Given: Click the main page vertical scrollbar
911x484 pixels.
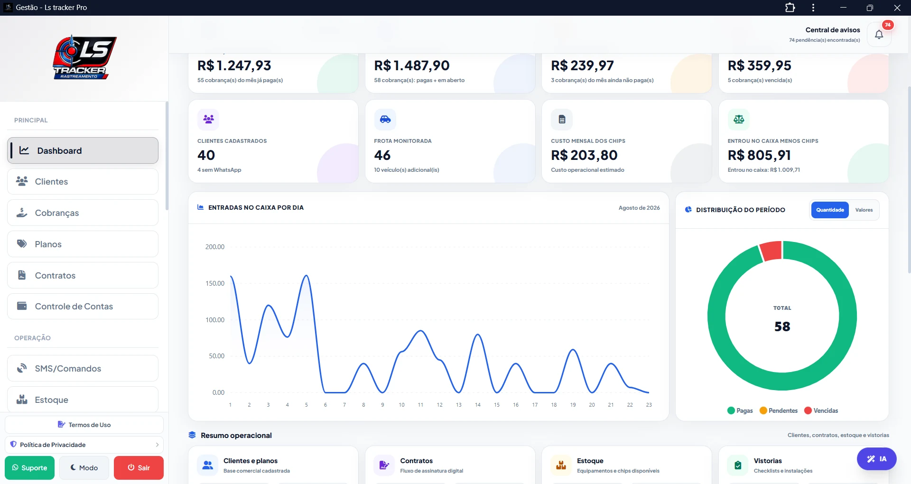Looking at the screenshot, I should click(909, 179).
